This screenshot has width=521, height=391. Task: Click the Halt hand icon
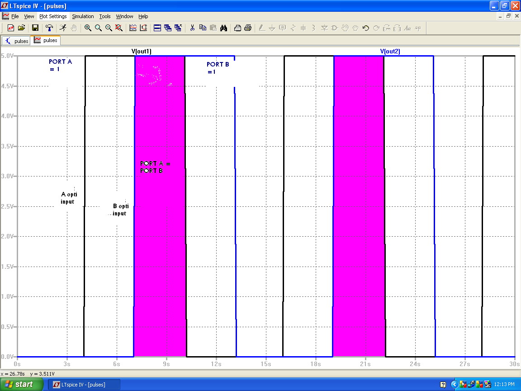(x=74, y=28)
